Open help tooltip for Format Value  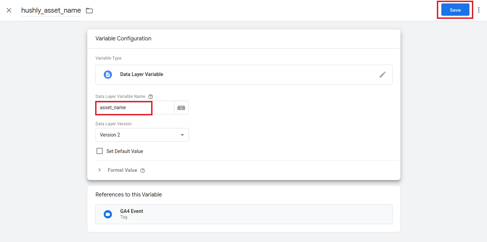click(x=143, y=170)
